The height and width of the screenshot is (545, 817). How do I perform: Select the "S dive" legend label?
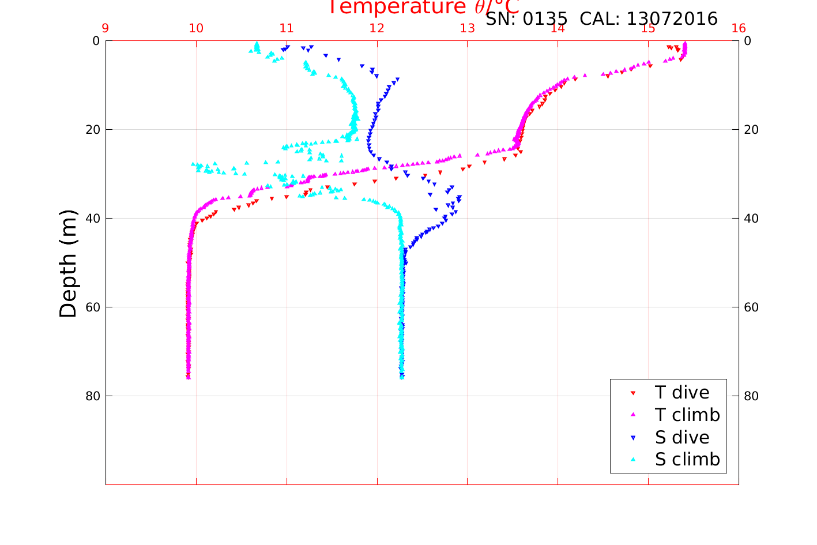682,438
